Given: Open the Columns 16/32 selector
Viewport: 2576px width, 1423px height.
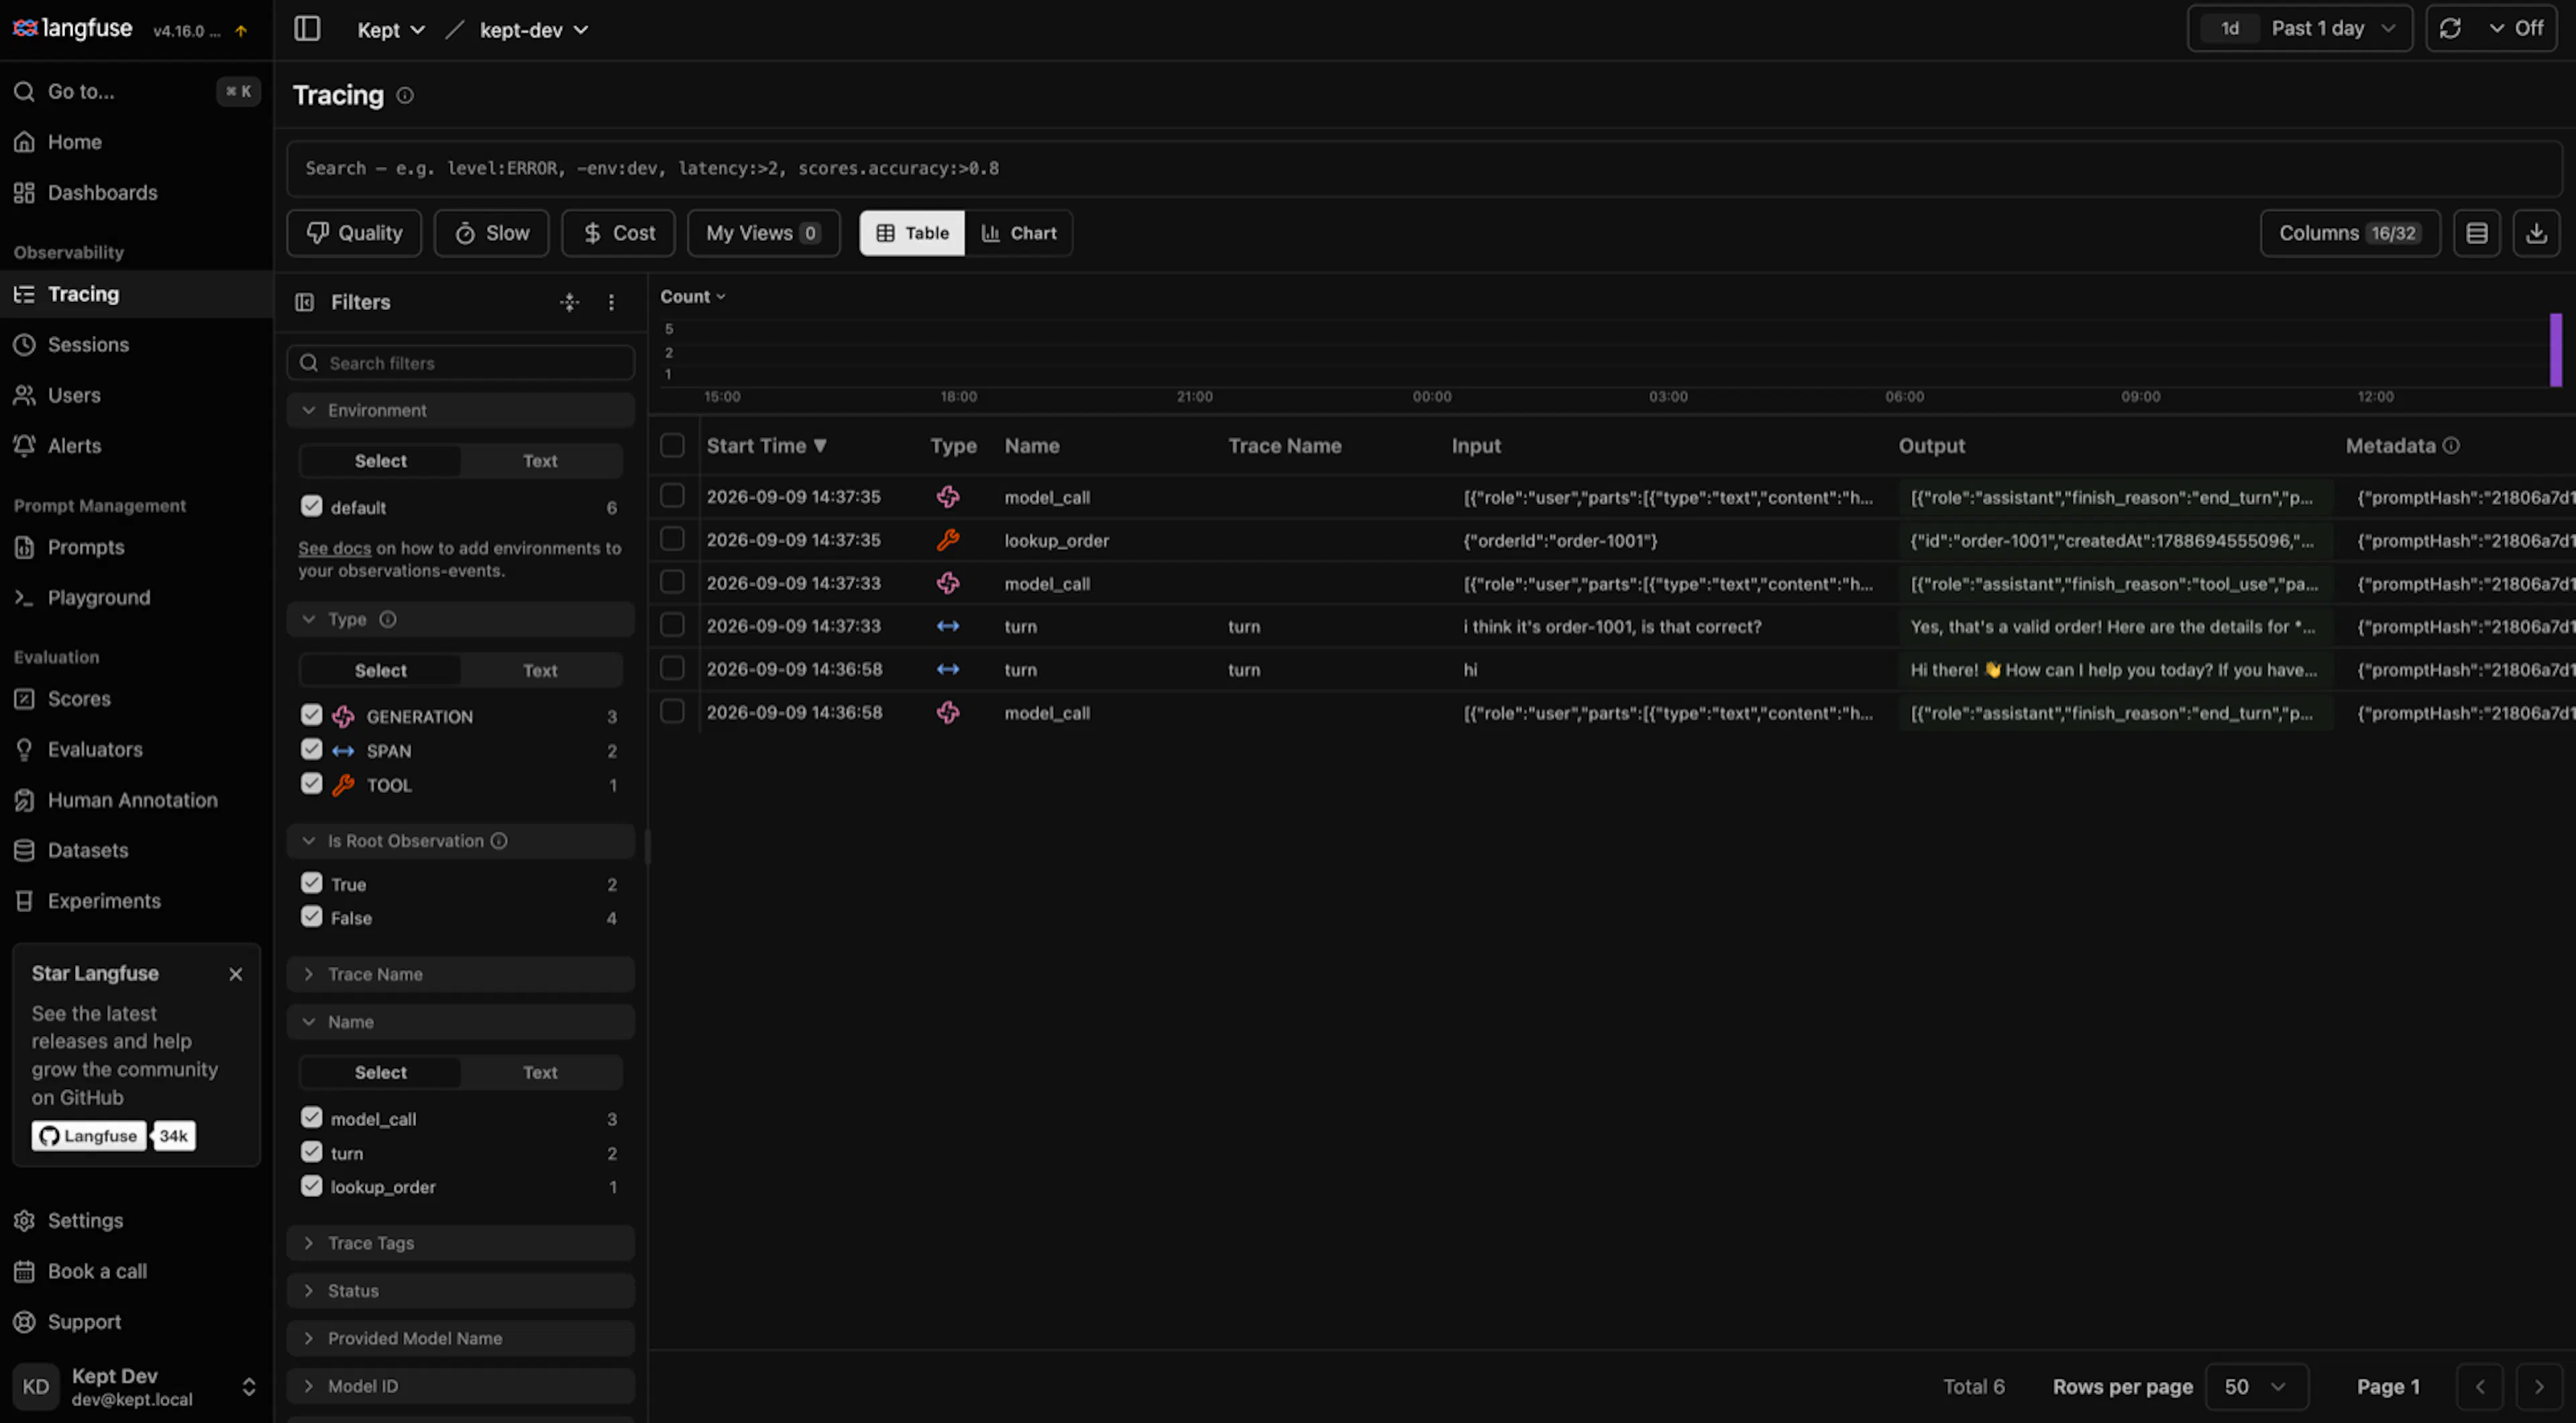Looking at the screenshot, I should click(2349, 233).
